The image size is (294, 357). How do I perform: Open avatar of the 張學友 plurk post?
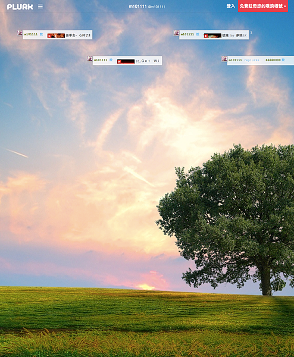pos(20,33)
